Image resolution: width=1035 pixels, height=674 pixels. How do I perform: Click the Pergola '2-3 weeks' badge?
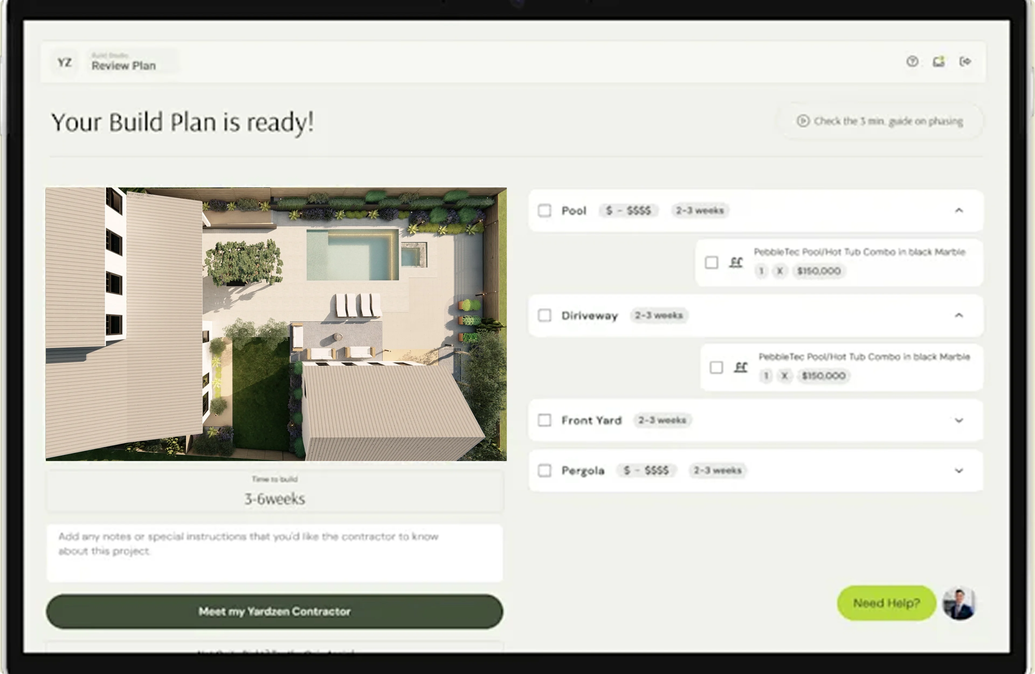click(x=717, y=470)
